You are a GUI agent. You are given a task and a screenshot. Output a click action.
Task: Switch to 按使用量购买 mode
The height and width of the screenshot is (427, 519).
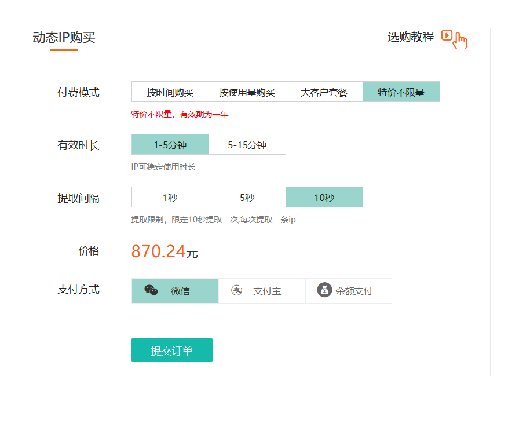[247, 92]
